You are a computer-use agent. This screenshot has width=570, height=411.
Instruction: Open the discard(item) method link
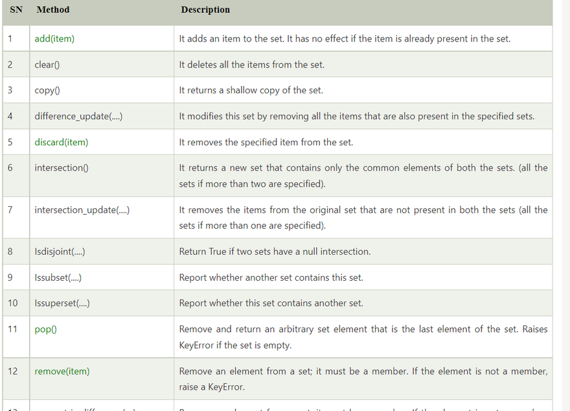pyautogui.click(x=62, y=142)
